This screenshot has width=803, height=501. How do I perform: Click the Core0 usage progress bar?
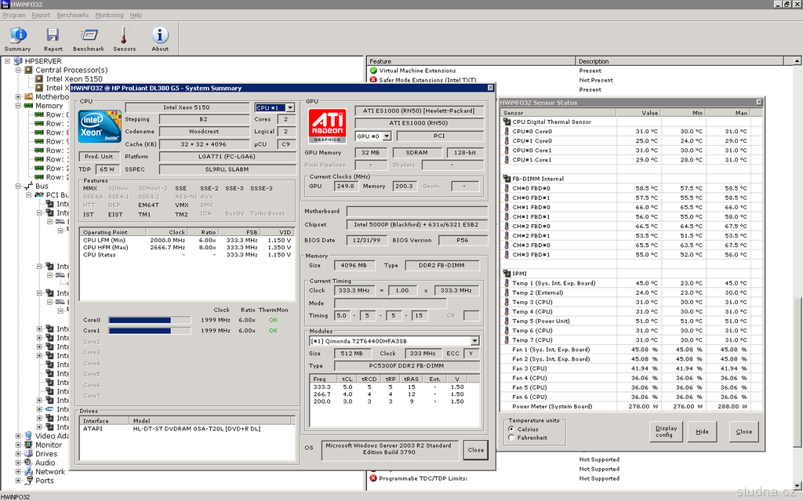[149, 320]
